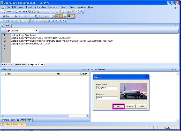The image size is (181, 131).
Task: Click the Details column header
Action: [x=30, y=74]
